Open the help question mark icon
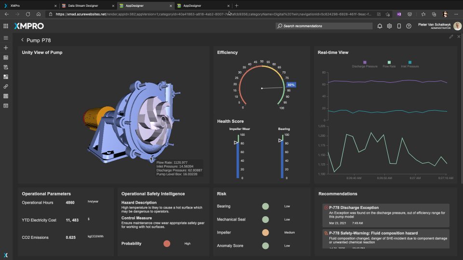 [409, 26]
